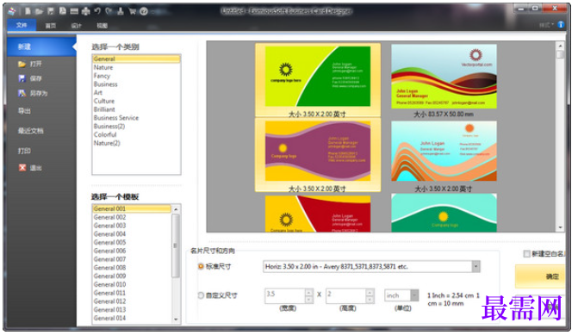Viewport: 578px width, 335px height.
Task: Click the stamp icon in quick-access toolbar
Action: [121, 11]
